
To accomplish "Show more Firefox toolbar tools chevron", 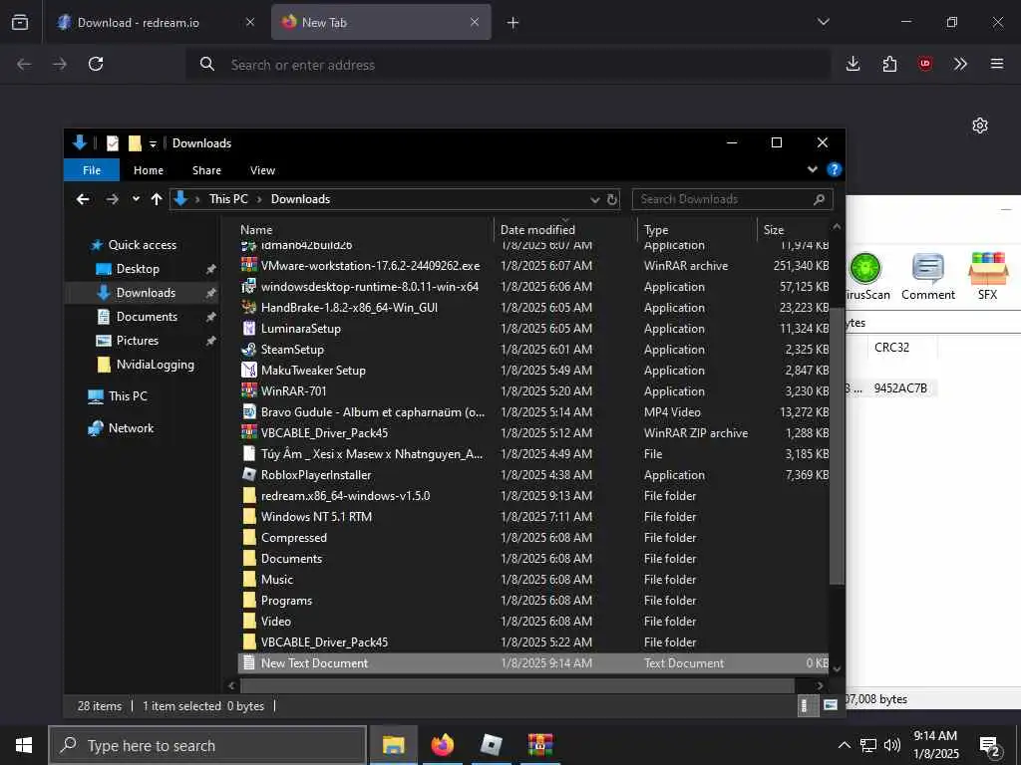I will pyautogui.click(x=960, y=64).
